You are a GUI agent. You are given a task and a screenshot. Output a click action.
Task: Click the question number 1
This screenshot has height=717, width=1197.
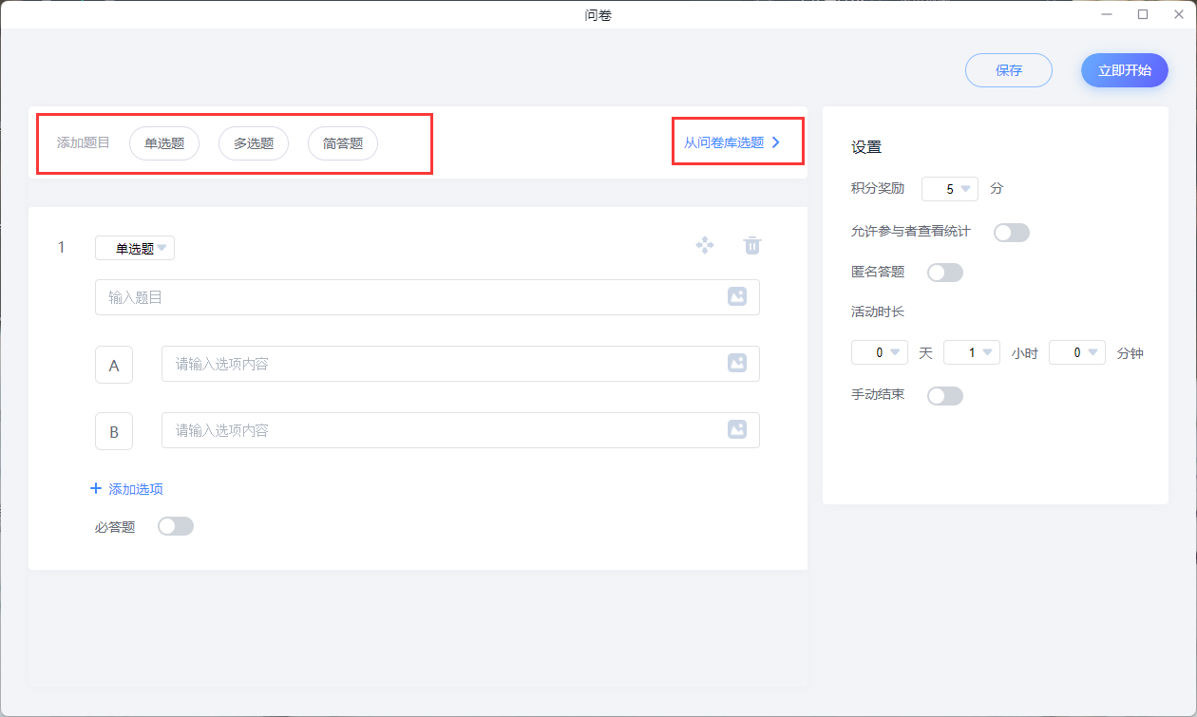pos(62,247)
